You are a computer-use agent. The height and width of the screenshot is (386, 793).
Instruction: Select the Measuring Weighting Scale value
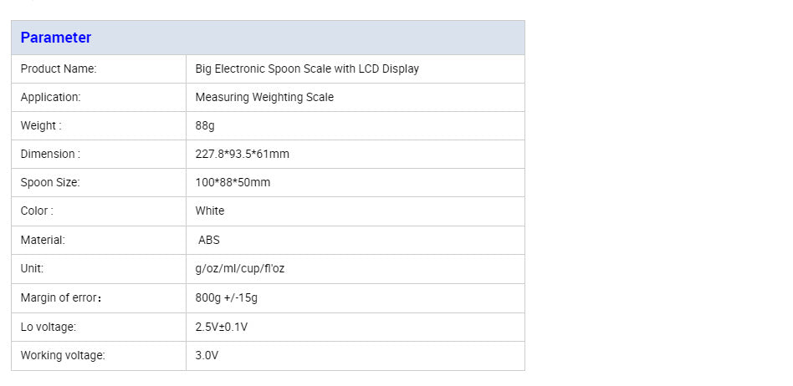click(x=264, y=97)
